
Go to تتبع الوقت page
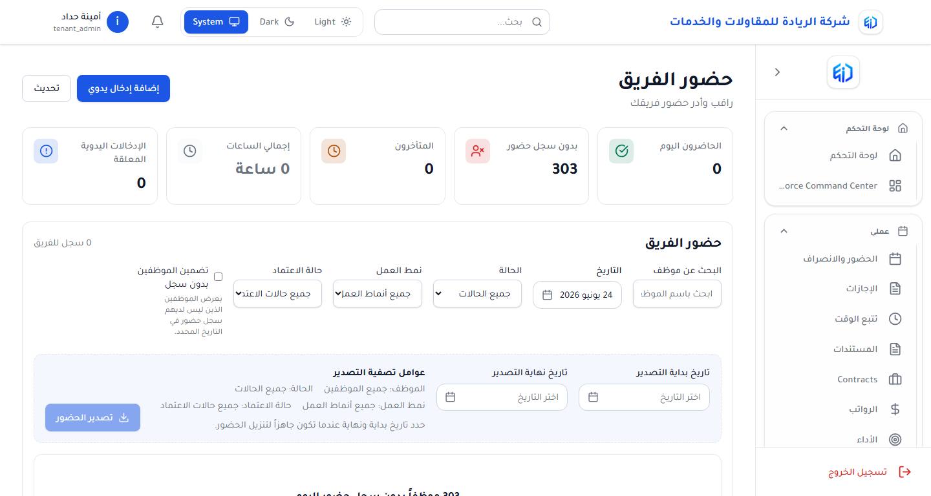click(x=841, y=319)
